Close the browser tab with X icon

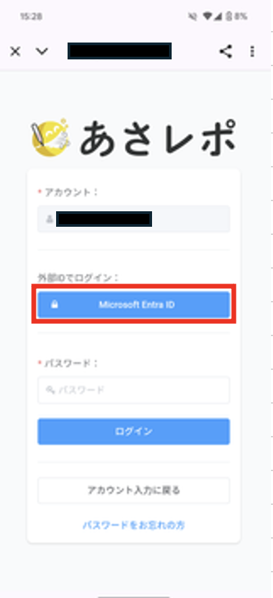[x=16, y=51]
